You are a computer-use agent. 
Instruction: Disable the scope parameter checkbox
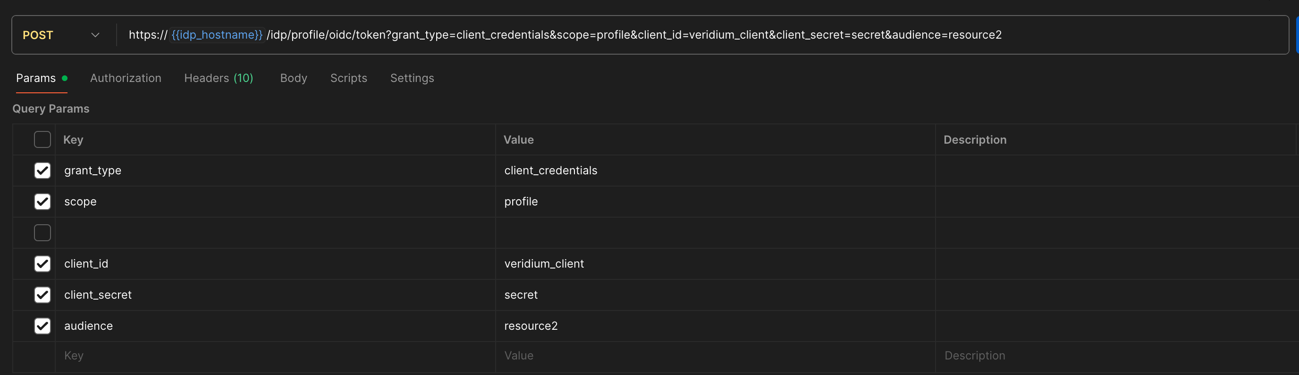42,202
